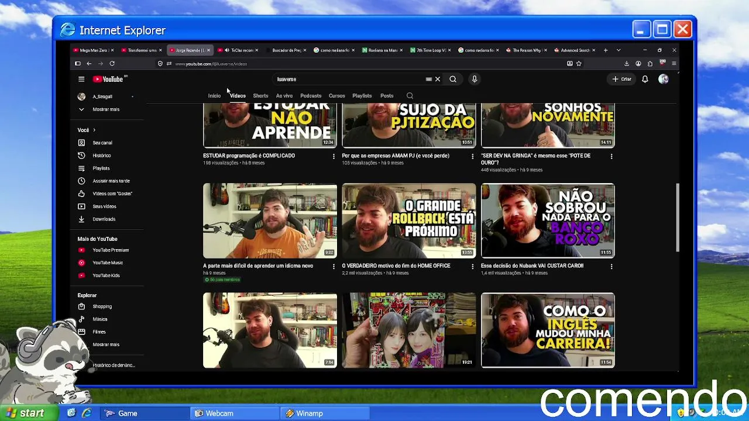Image resolution: width=749 pixels, height=421 pixels.
Task: Click the page vertical scrollbar thumb
Action: (x=677, y=218)
